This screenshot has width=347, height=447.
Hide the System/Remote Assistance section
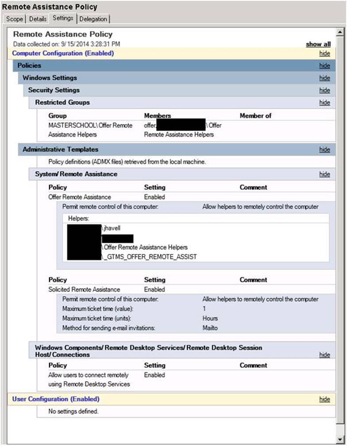tap(324, 174)
